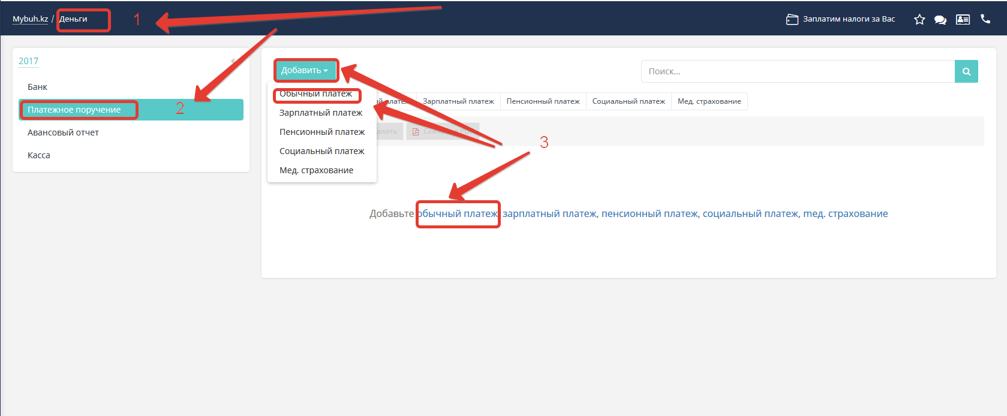
Task: Click the PDF download icon button
Action: pyautogui.click(x=416, y=132)
